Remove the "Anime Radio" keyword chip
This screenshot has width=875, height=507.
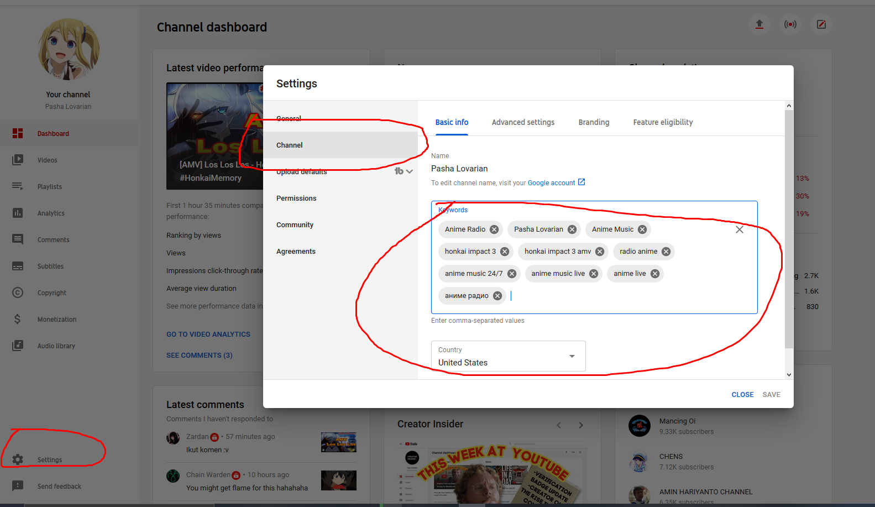point(494,229)
